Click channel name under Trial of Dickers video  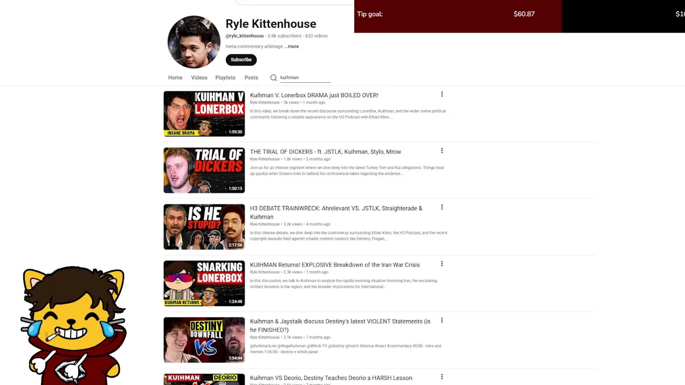pos(265,159)
